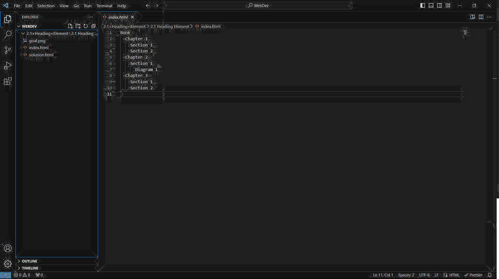The height and width of the screenshot is (279, 499).
Task: Open the Extensions view
Action: point(8,81)
